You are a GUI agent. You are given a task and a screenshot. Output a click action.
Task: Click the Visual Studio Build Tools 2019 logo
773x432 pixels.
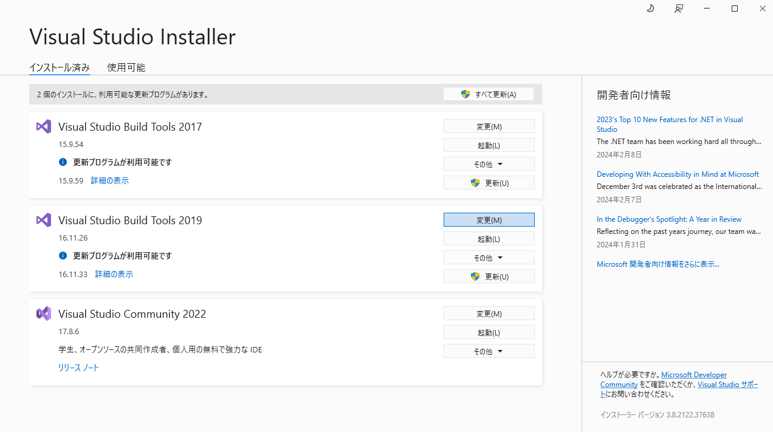pyautogui.click(x=44, y=220)
